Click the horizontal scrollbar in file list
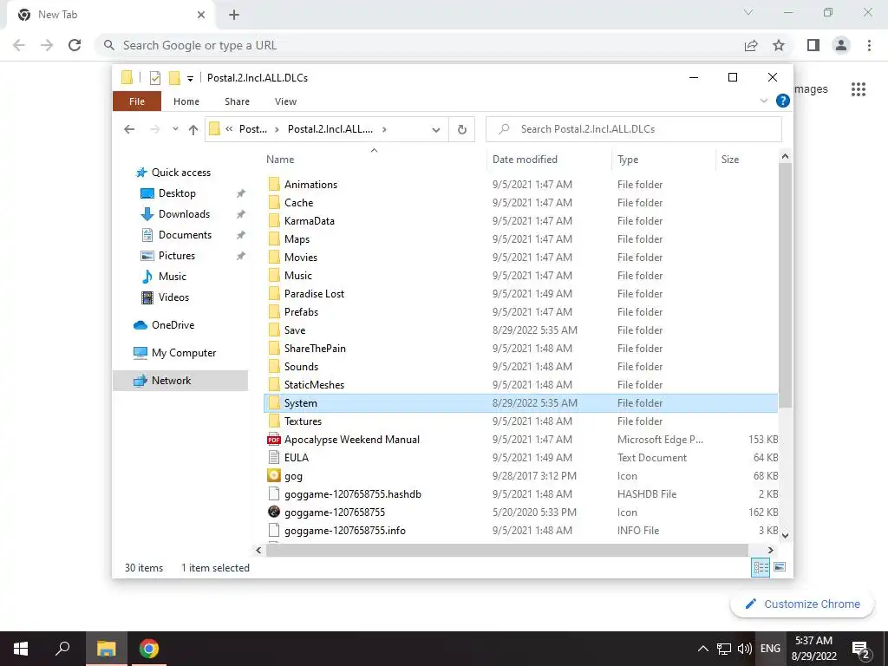Image resolution: width=888 pixels, height=666 pixels. click(x=506, y=550)
